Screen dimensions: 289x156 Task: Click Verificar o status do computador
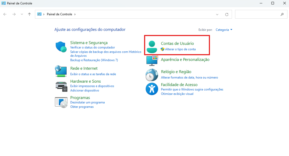coord(92,47)
